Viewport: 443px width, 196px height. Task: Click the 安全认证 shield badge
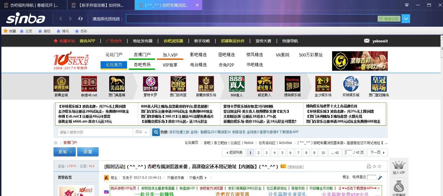click(x=389, y=19)
